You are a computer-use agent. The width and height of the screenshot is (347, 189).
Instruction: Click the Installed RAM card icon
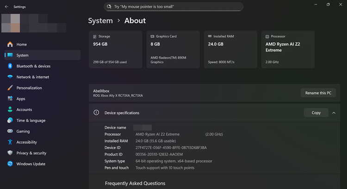pyautogui.click(x=210, y=36)
